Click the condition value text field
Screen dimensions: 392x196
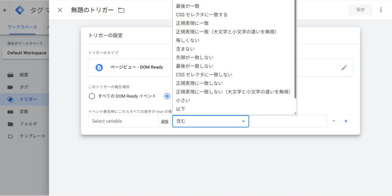pyautogui.click(x=288, y=122)
